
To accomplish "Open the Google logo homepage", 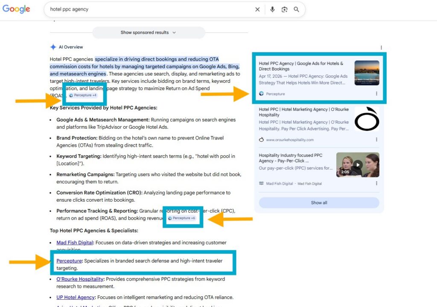I will pos(16,9).
